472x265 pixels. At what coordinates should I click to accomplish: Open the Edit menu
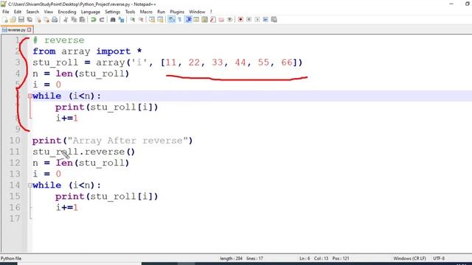click(18, 12)
